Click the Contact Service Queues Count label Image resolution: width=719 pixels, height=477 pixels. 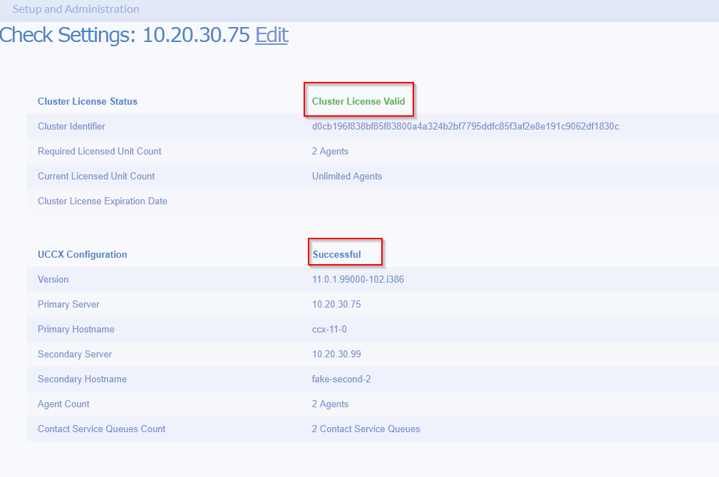pos(102,429)
